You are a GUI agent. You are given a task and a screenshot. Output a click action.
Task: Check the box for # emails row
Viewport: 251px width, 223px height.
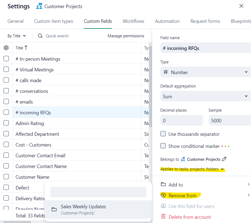click(x=6, y=102)
